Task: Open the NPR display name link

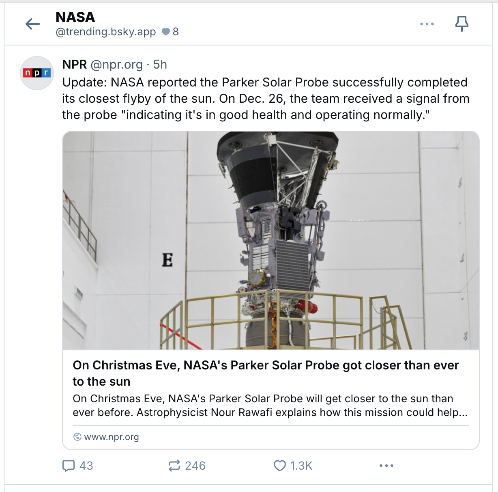Action: point(75,65)
